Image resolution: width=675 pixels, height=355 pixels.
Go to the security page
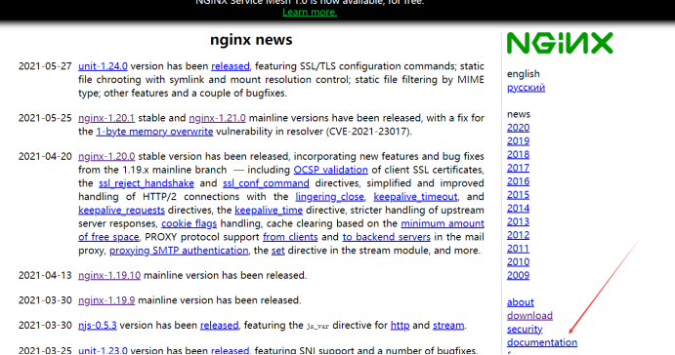click(525, 330)
